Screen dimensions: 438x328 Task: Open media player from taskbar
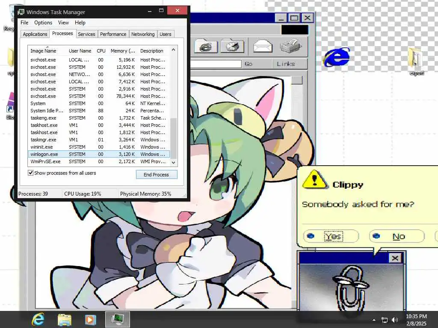point(90,319)
